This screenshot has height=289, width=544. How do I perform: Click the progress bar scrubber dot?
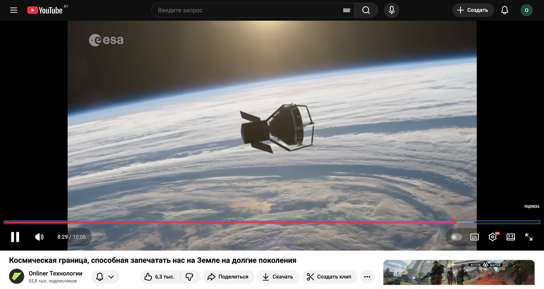tap(454, 222)
